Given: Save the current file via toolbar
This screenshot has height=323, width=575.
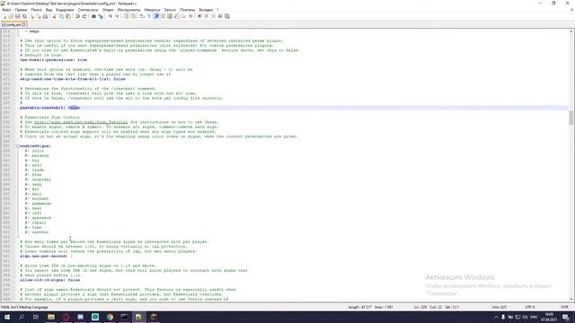Looking at the screenshot, I should [18, 16].
